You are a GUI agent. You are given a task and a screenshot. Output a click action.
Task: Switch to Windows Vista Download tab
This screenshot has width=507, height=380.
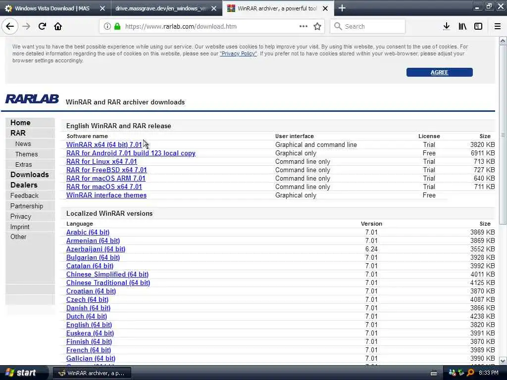[51, 8]
